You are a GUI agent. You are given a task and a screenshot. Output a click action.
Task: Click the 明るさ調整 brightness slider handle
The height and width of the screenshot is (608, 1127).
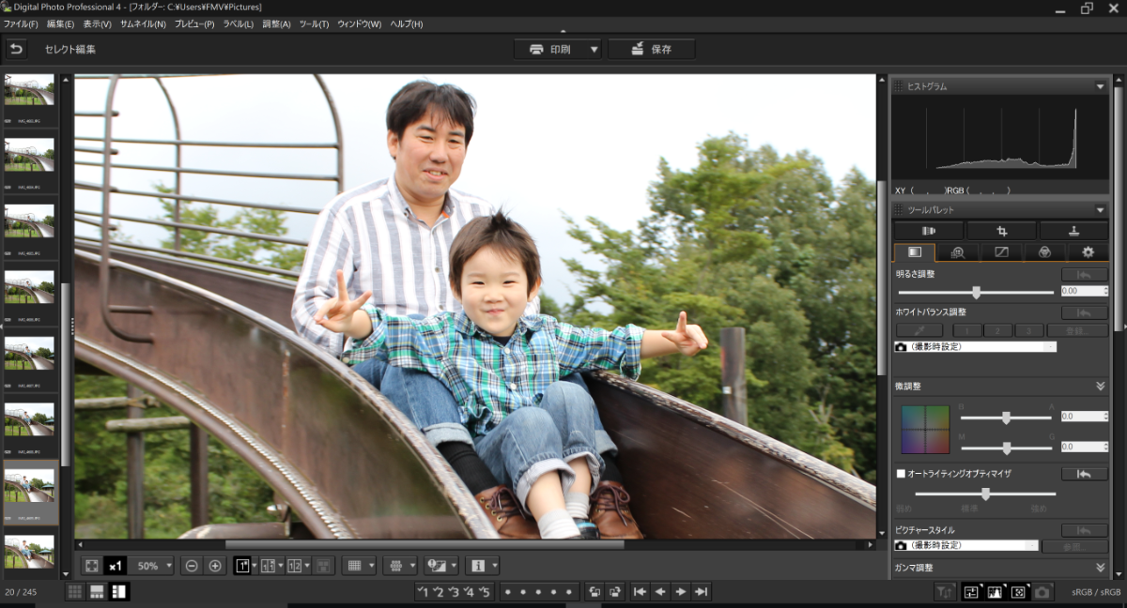click(976, 292)
